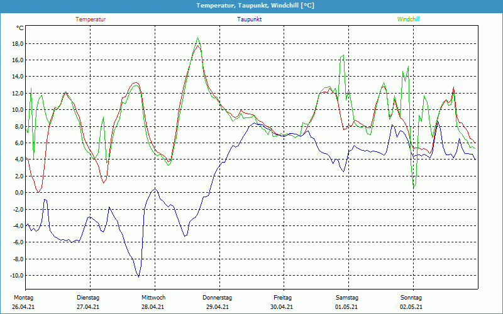This screenshot has width=503, height=314.
Task: Click the green Windchill legend label
Action: 408,19
